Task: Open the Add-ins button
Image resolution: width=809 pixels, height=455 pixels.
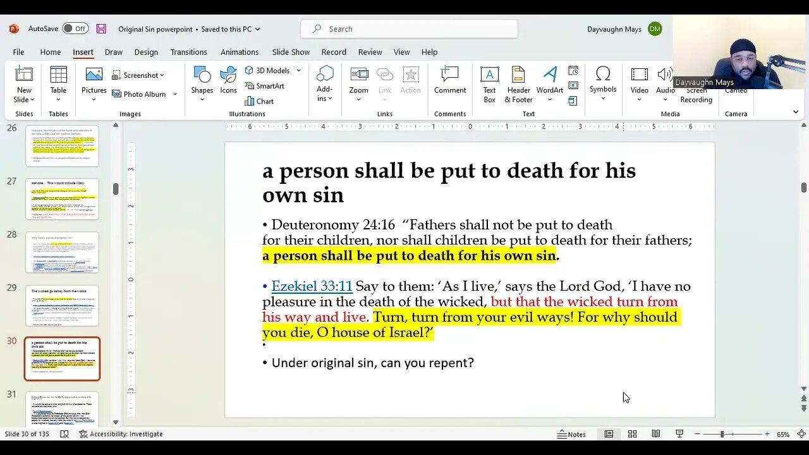Action: point(325,84)
